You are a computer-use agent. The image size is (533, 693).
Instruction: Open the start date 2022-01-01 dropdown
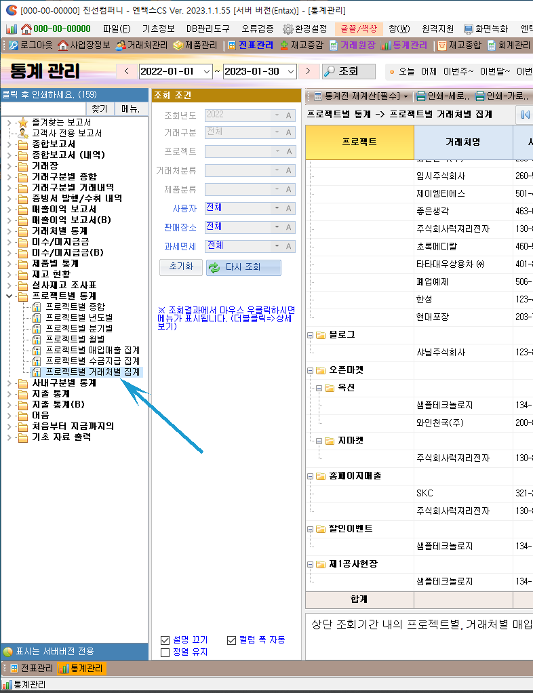(x=207, y=72)
